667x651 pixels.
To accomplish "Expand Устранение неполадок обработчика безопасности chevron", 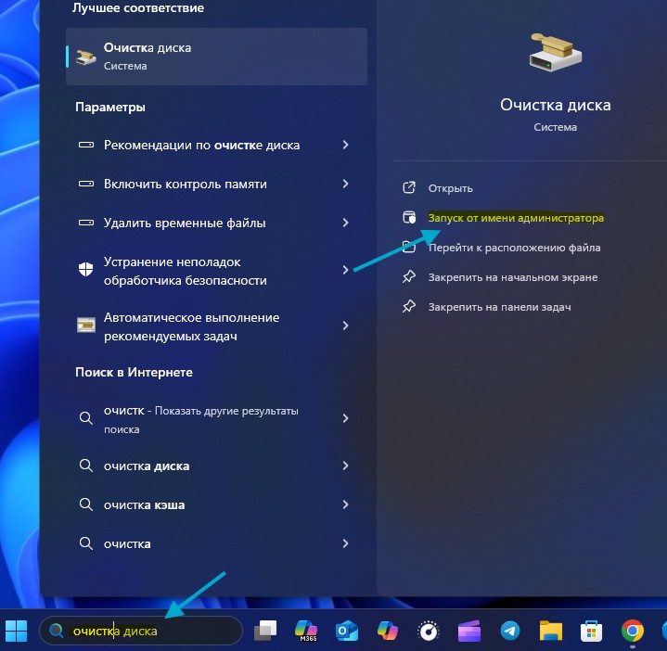I will [x=345, y=270].
